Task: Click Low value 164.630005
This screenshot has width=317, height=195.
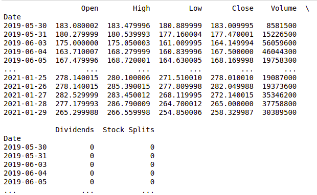Action: (x=180, y=60)
